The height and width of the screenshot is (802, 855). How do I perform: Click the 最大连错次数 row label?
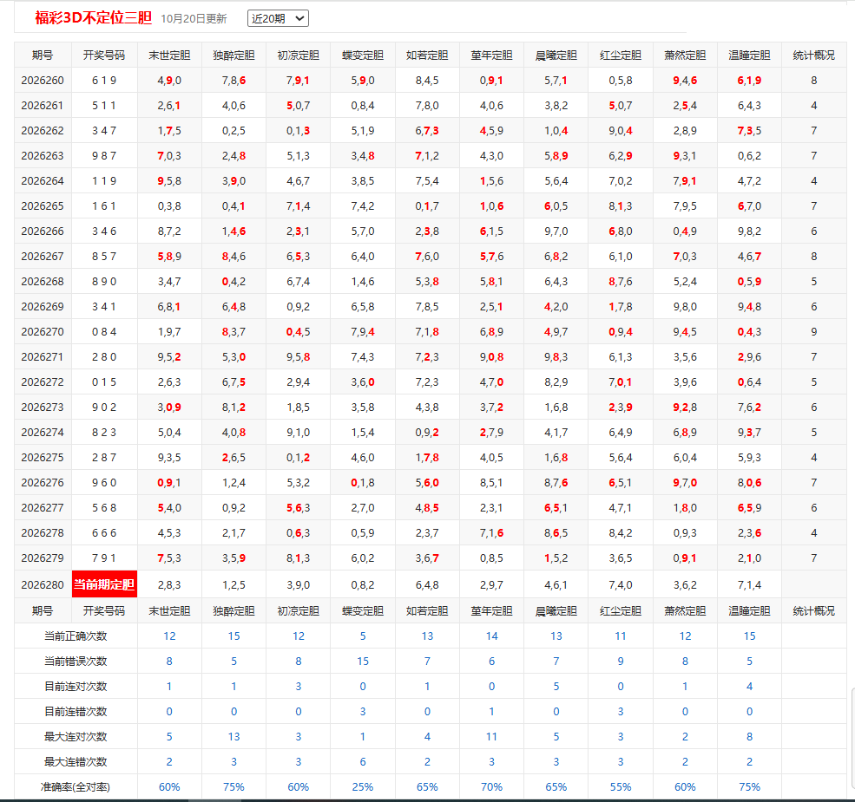tap(76, 761)
